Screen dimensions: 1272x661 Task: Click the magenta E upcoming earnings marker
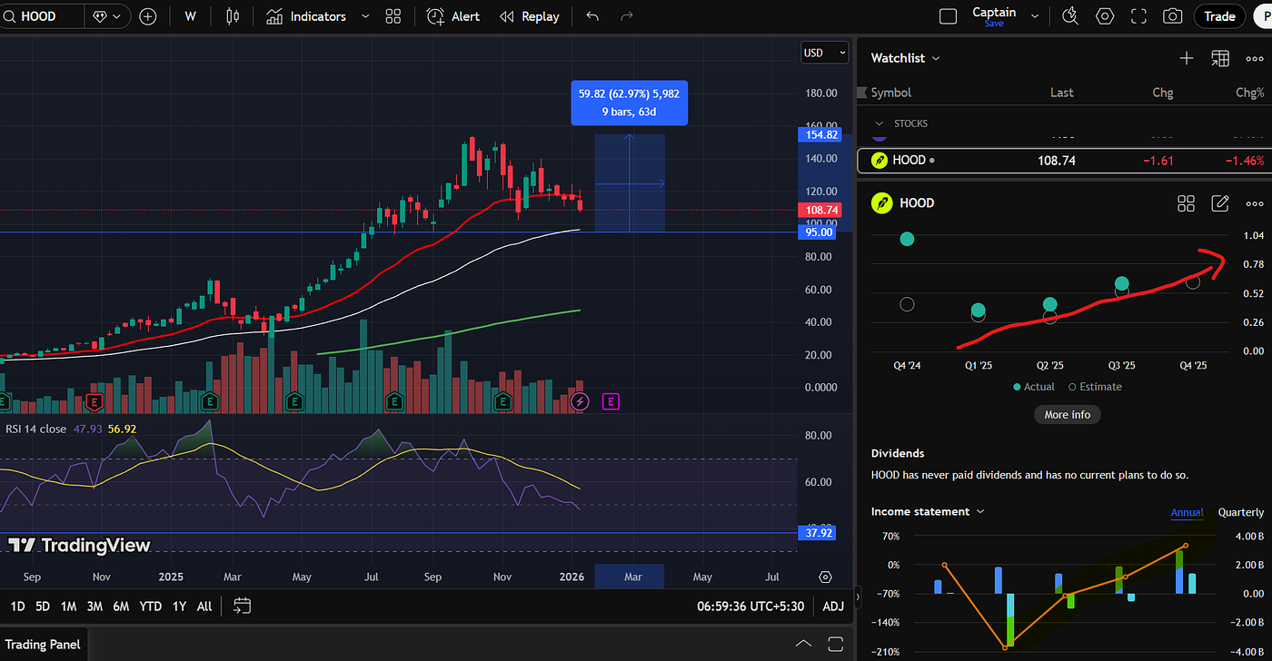click(611, 400)
